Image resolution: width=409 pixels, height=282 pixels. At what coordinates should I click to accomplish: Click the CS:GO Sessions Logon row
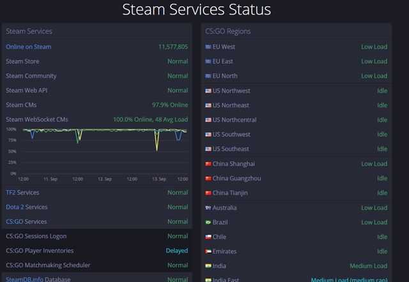96,237
